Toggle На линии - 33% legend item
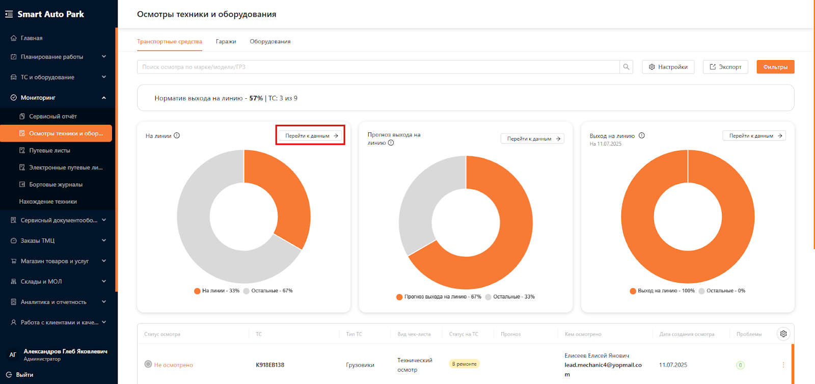This screenshot has height=384, width=815. [x=216, y=291]
